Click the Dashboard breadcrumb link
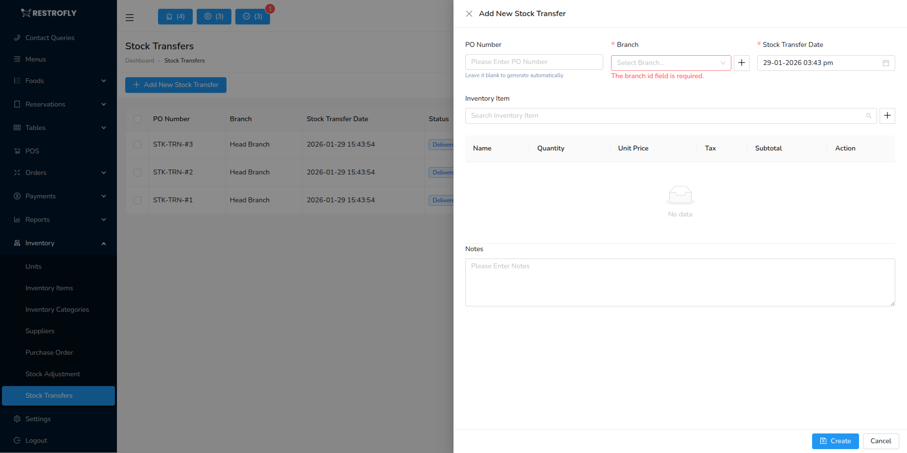 click(139, 61)
